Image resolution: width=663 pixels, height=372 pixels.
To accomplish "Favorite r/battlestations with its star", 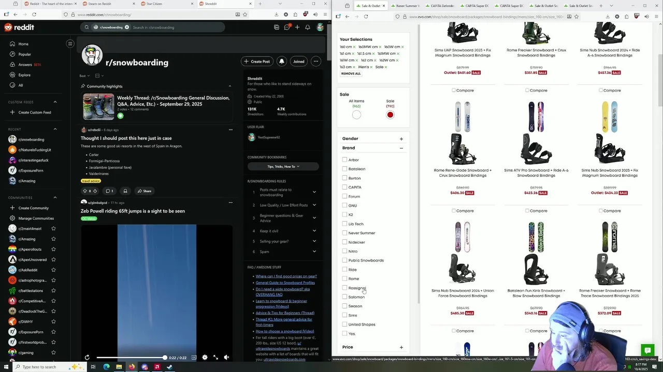I will 53,291.
